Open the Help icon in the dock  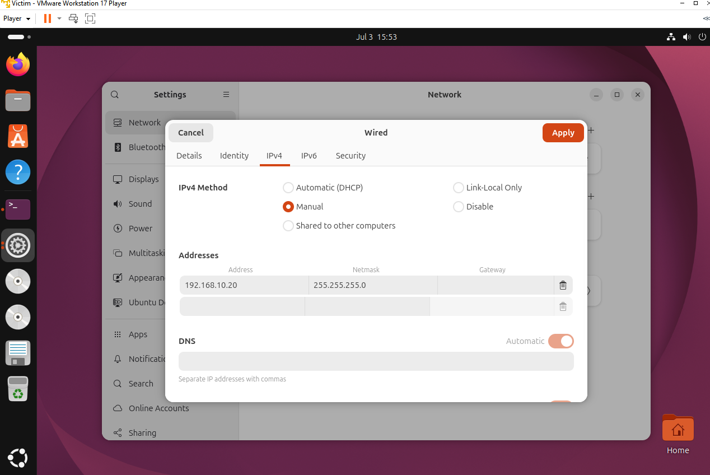pos(18,172)
